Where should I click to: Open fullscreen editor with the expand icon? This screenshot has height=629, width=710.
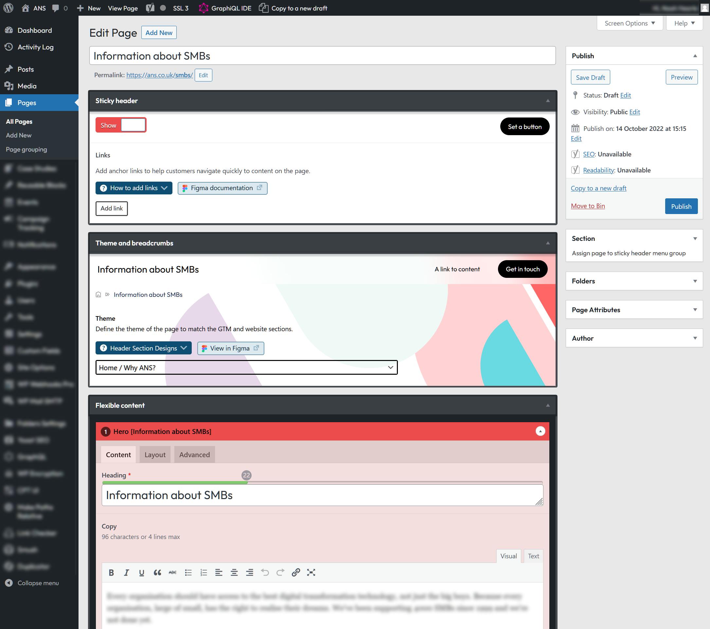point(311,572)
